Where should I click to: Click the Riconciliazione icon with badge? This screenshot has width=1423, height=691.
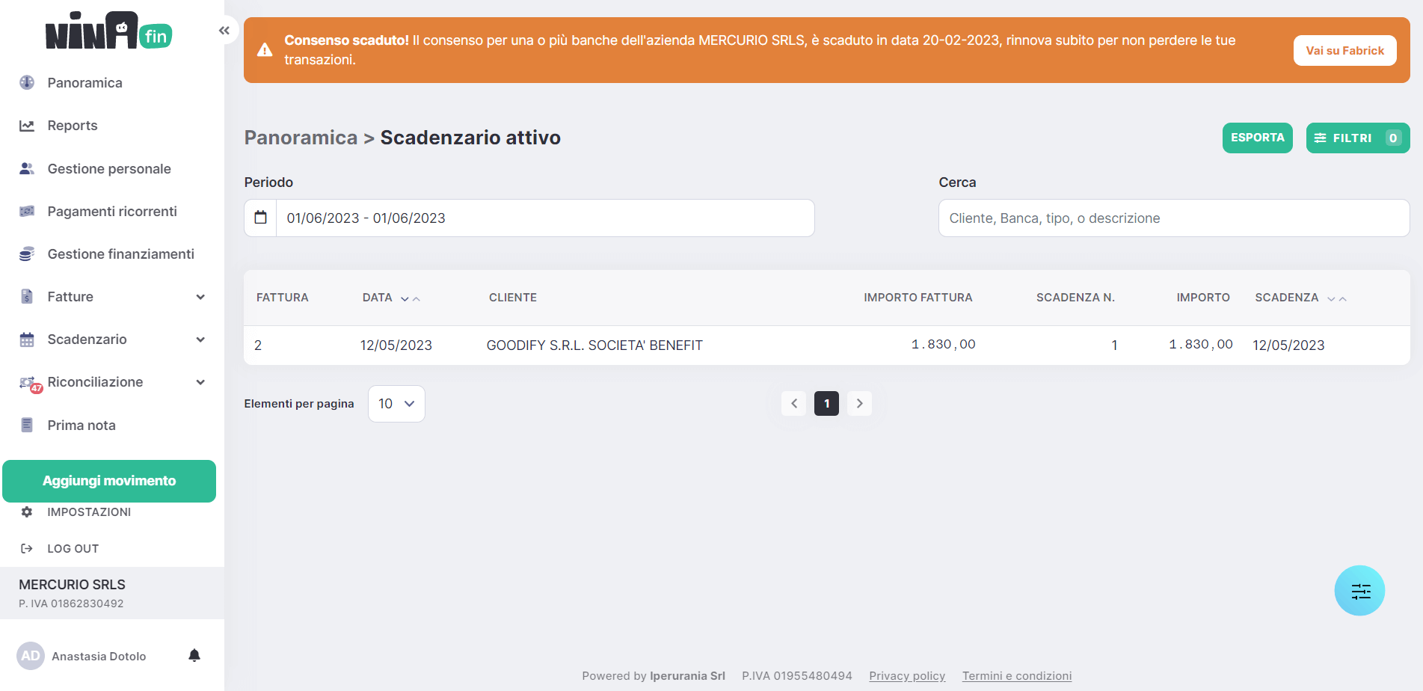pos(28,383)
